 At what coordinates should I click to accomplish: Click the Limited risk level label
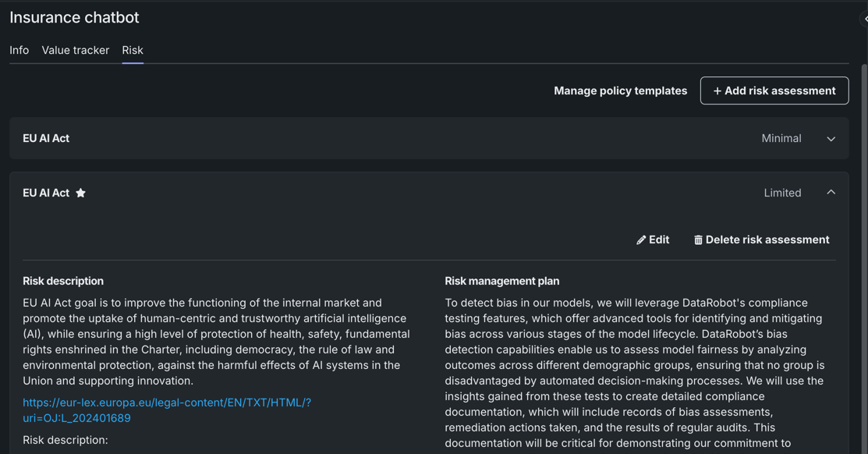tap(782, 193)
